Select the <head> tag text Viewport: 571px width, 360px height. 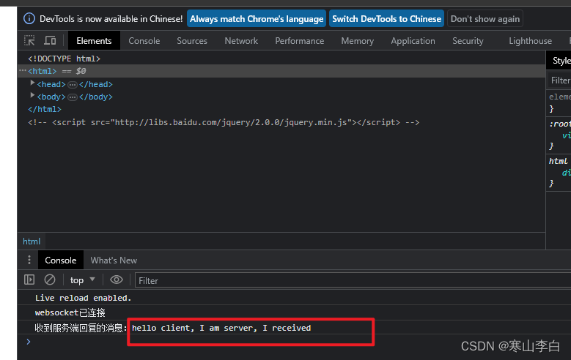pyautogui.click(x=51, y=84)
